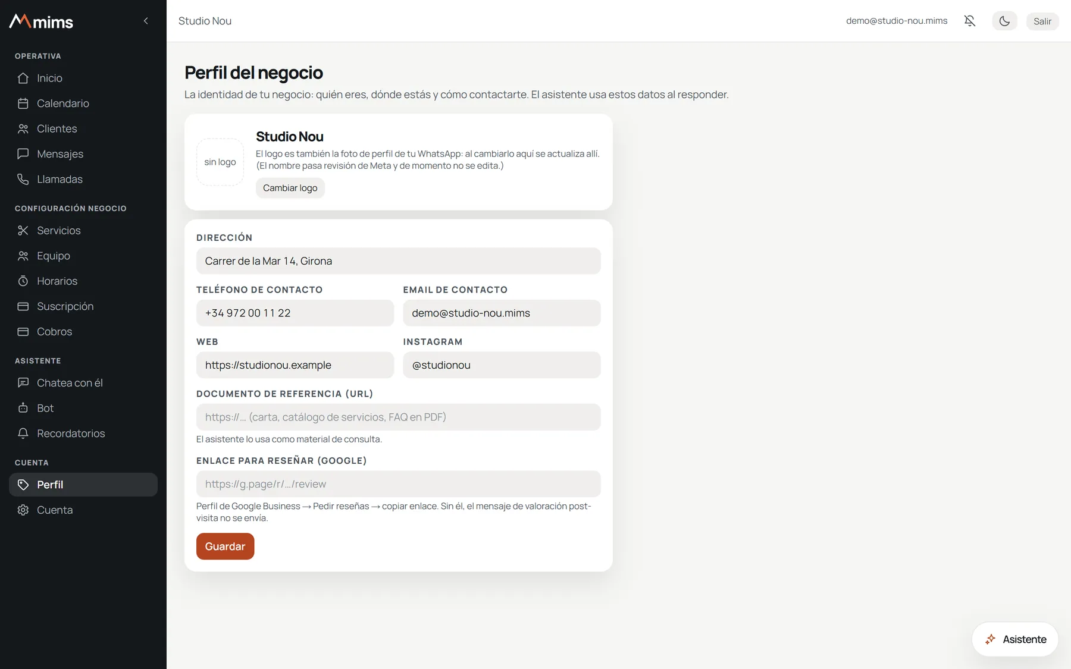Click the Llamadas phone icon
1071x669 pixels.
[x=23, y=179]
